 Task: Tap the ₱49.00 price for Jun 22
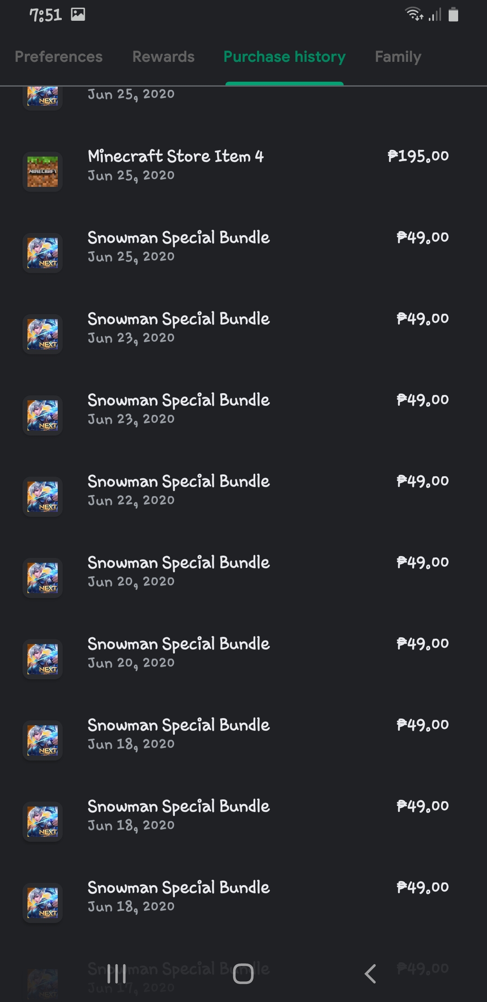423,481
